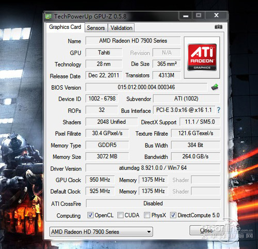
Task: Click the GPU field showing Tahiti
Action: pyautogui.click(x=104, y=53)
